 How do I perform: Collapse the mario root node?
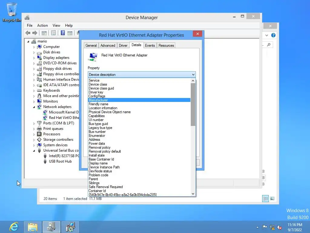click(x=28, y=42)
